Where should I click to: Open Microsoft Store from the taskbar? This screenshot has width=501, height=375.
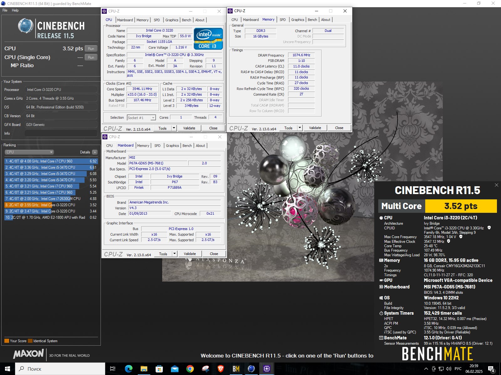coord(159,369)
